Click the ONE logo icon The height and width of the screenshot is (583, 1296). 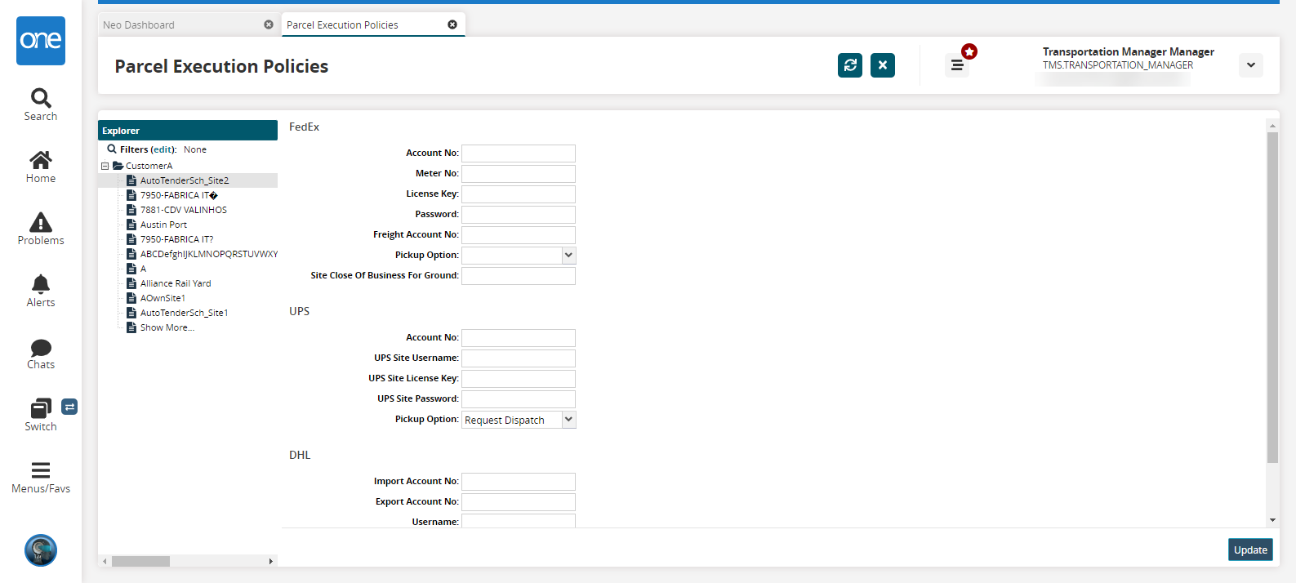[x=41, y=41]
